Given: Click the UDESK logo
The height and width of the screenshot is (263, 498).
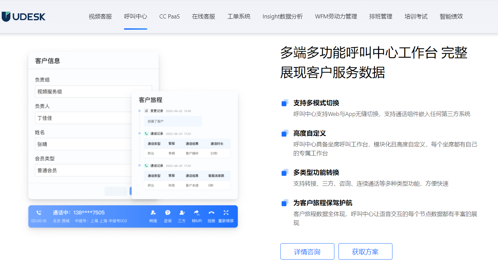Looking at the screenshot, I should tap(23, 16).
